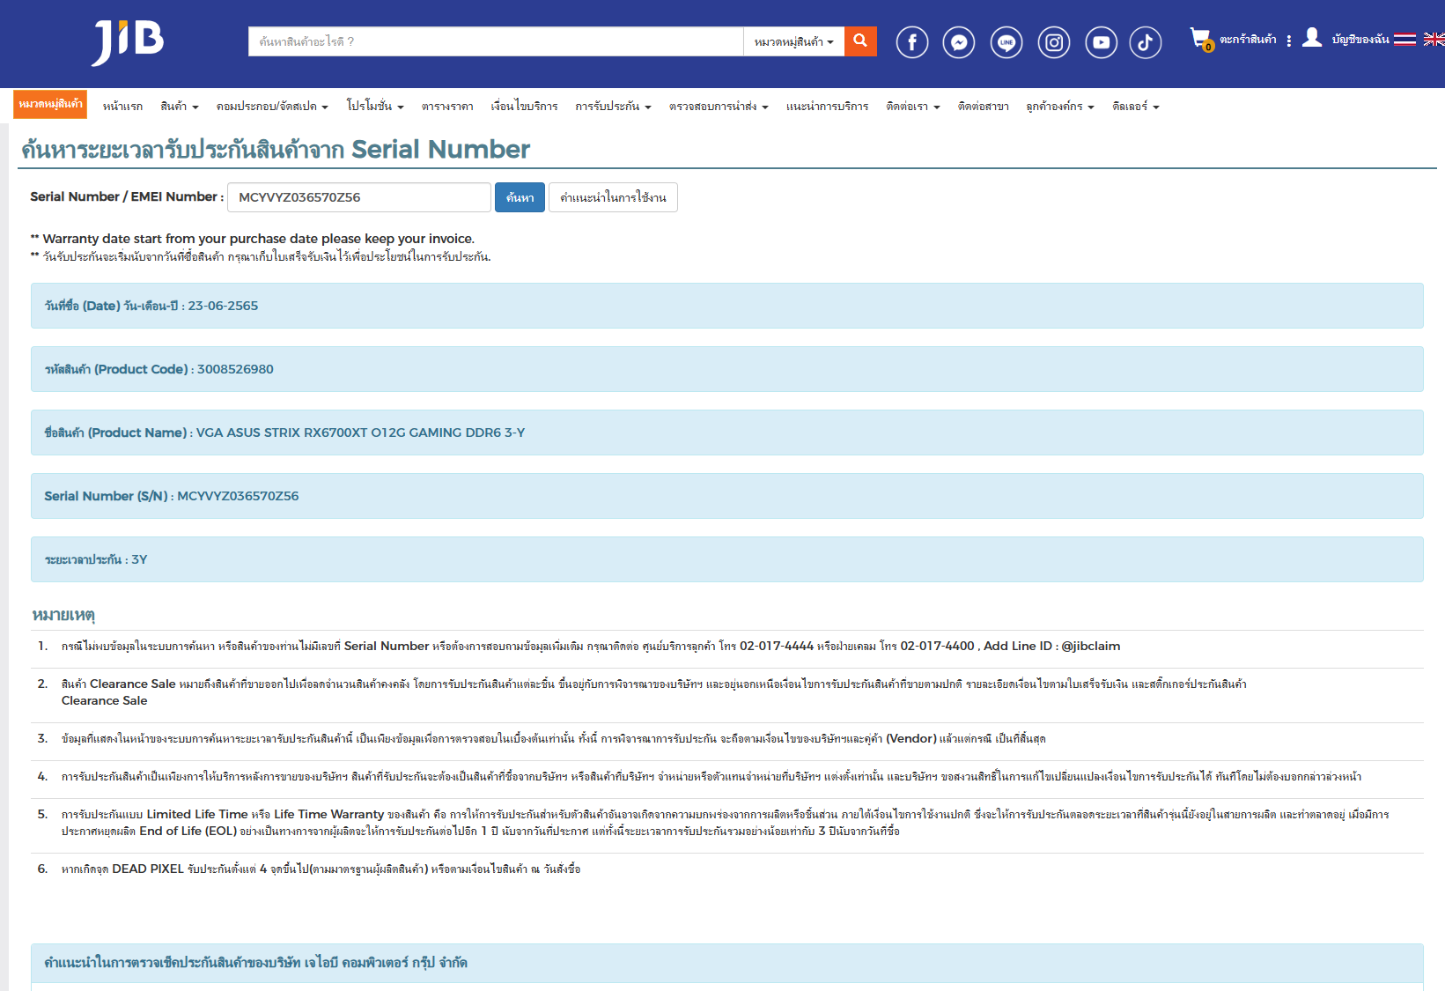Expand the การรับประกัน menu
The width and height of the screenshot is (1445, 991).
pos(613,107)
